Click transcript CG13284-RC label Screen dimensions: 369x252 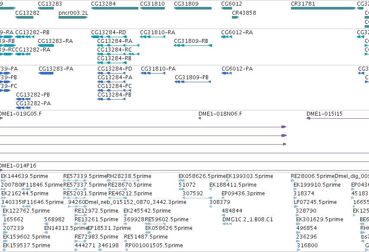(x=114, y=50)
